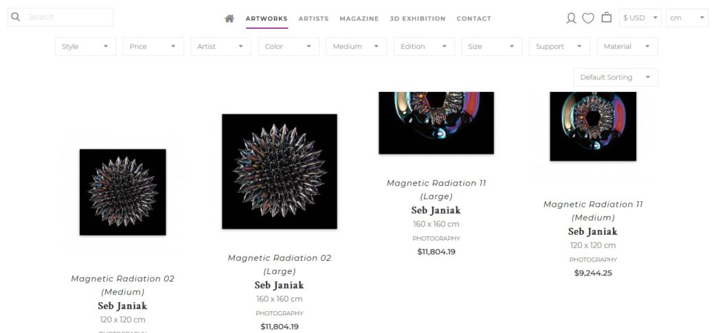This screenshot has width=716, height=333.
Task: Open the Color filter dropdown
Action: 289,47
